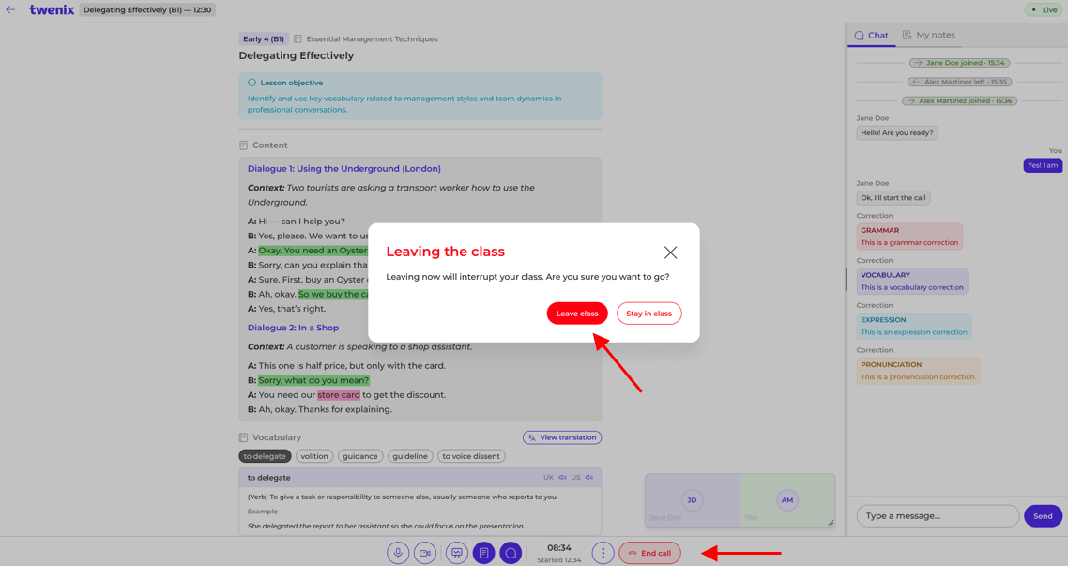Select the guidance vocabulary chip

point(359,456)
